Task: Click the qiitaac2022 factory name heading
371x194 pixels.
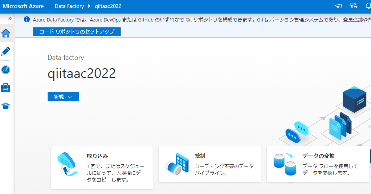Action: point(82,73)
